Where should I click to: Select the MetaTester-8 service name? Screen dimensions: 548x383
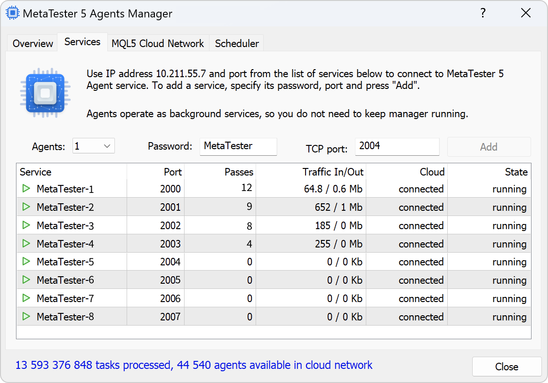pos(65,317)
